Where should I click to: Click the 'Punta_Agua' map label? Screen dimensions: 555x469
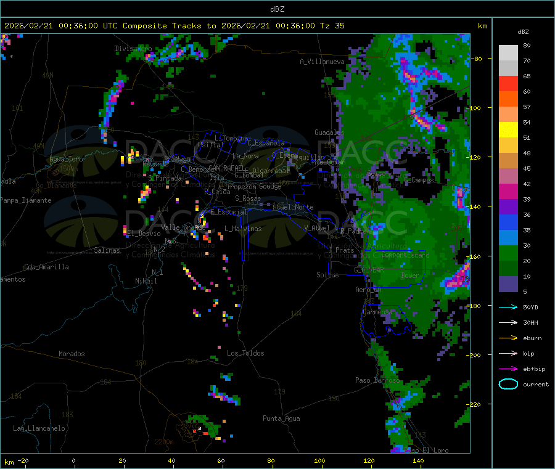(281, 418)
